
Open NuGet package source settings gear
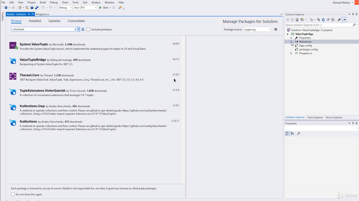[276, 29]
